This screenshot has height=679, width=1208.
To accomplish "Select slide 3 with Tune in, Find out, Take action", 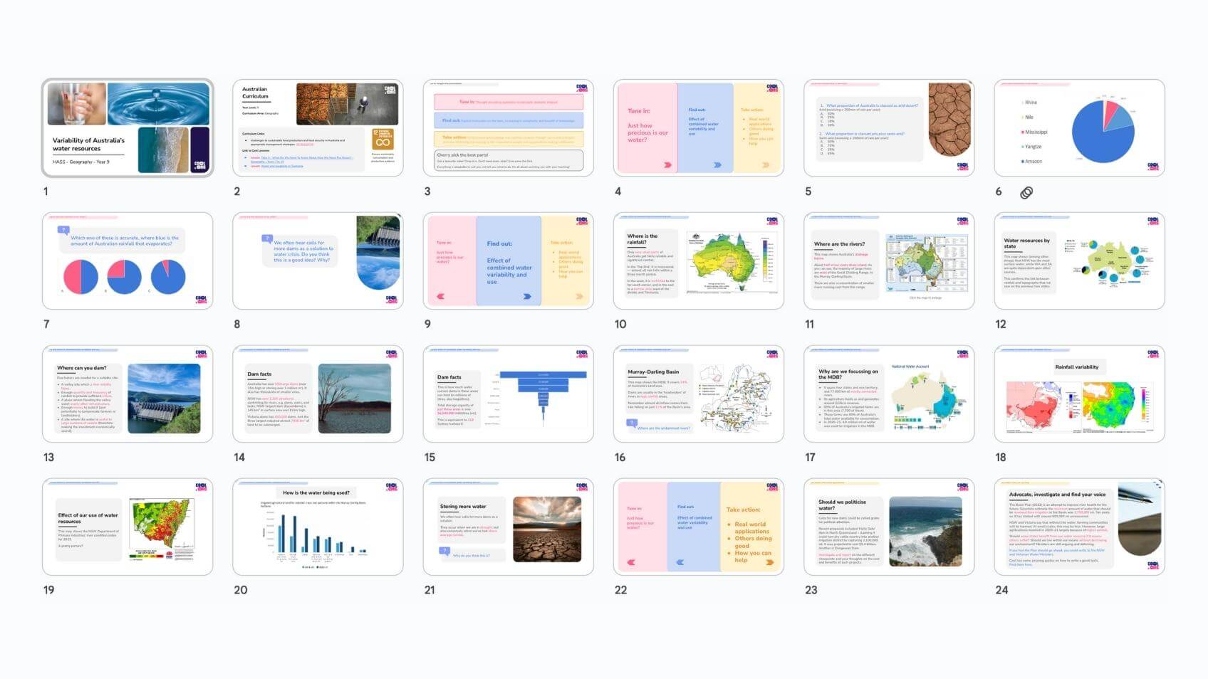I will (508, 128).
